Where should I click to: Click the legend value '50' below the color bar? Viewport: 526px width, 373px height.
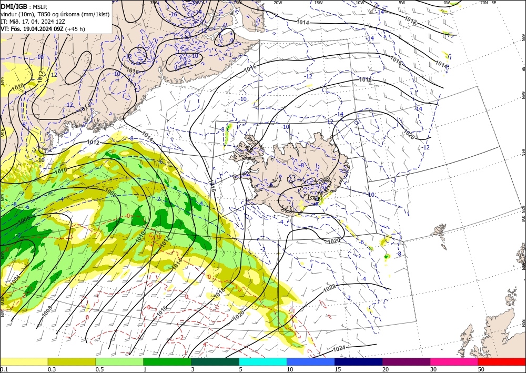(x=481, y=369)
